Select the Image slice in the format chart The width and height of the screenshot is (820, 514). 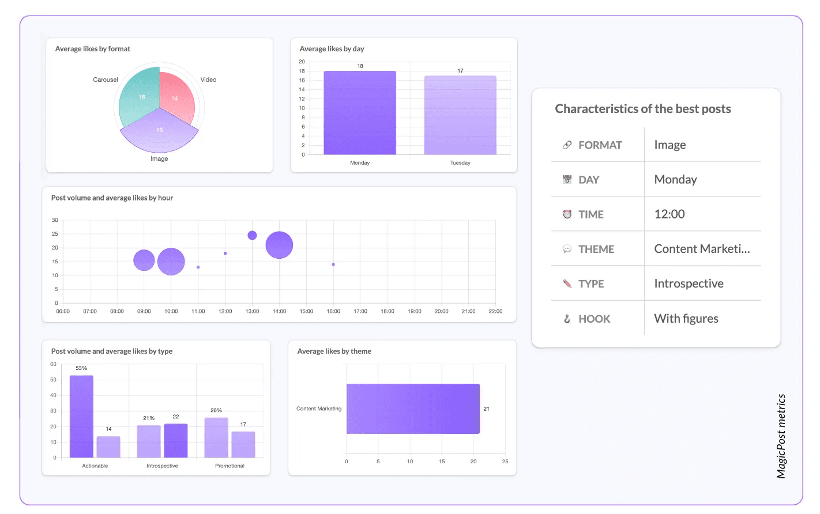point(159,131)
